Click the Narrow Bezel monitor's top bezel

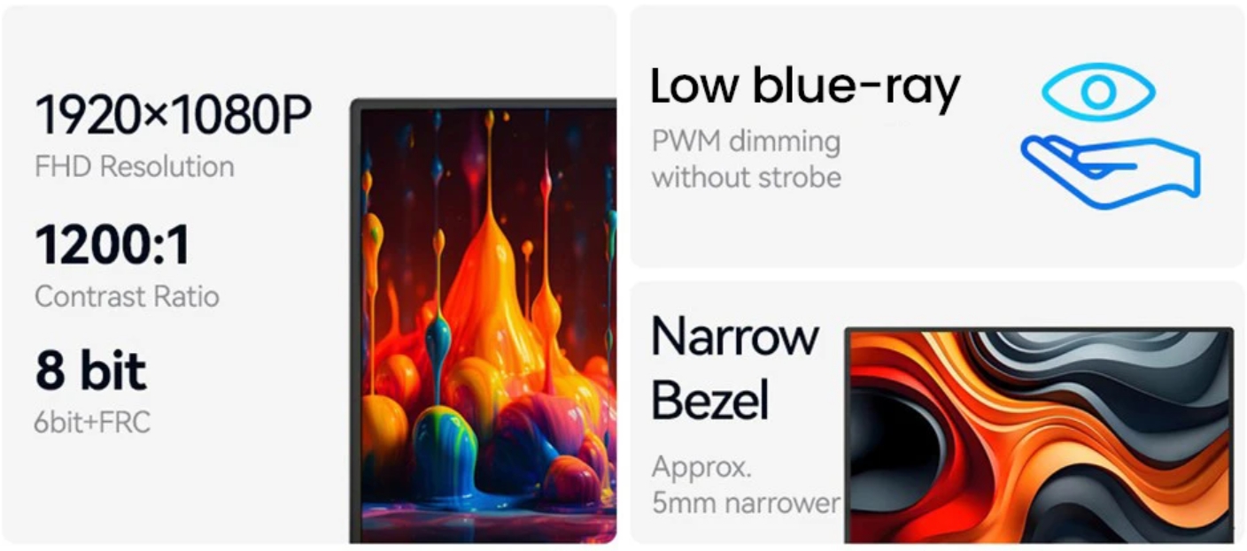click(x=1039, y=330)
